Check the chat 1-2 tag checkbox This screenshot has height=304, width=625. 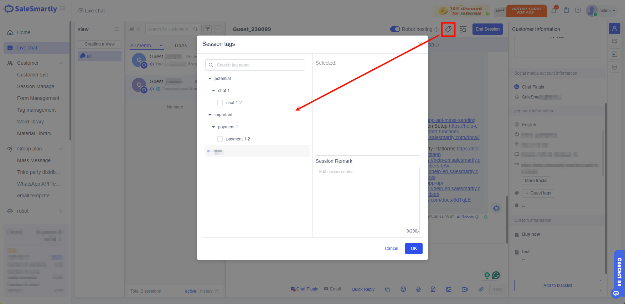pos(220,103)
